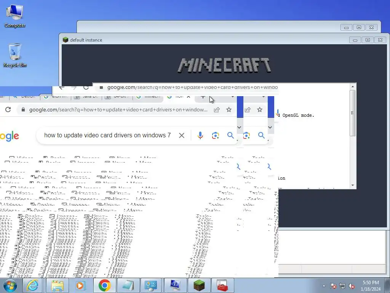Open the Windows Start menu orb
This screenshot has width=390, height=293.
coord(10,285)
